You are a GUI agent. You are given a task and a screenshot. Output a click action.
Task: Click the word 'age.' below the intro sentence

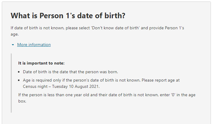tap(15, 34)
